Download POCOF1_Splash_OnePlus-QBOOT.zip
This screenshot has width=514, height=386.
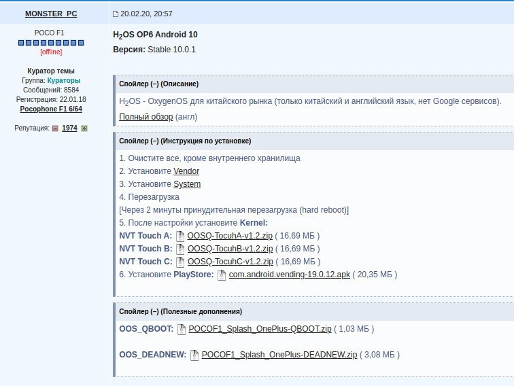260,329
